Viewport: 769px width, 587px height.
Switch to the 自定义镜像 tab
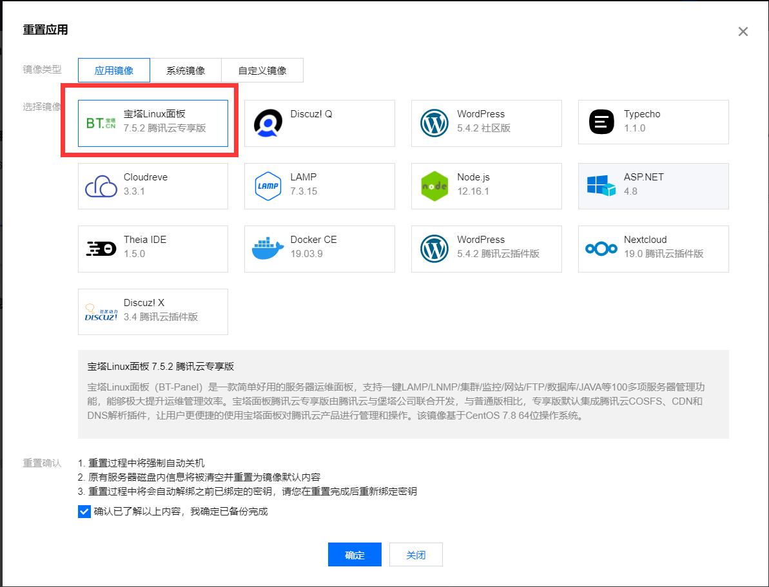(x=262, y=70)
